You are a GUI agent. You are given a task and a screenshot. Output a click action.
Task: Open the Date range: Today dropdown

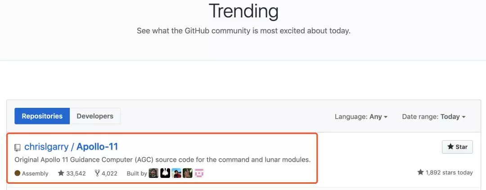(433, 116)
